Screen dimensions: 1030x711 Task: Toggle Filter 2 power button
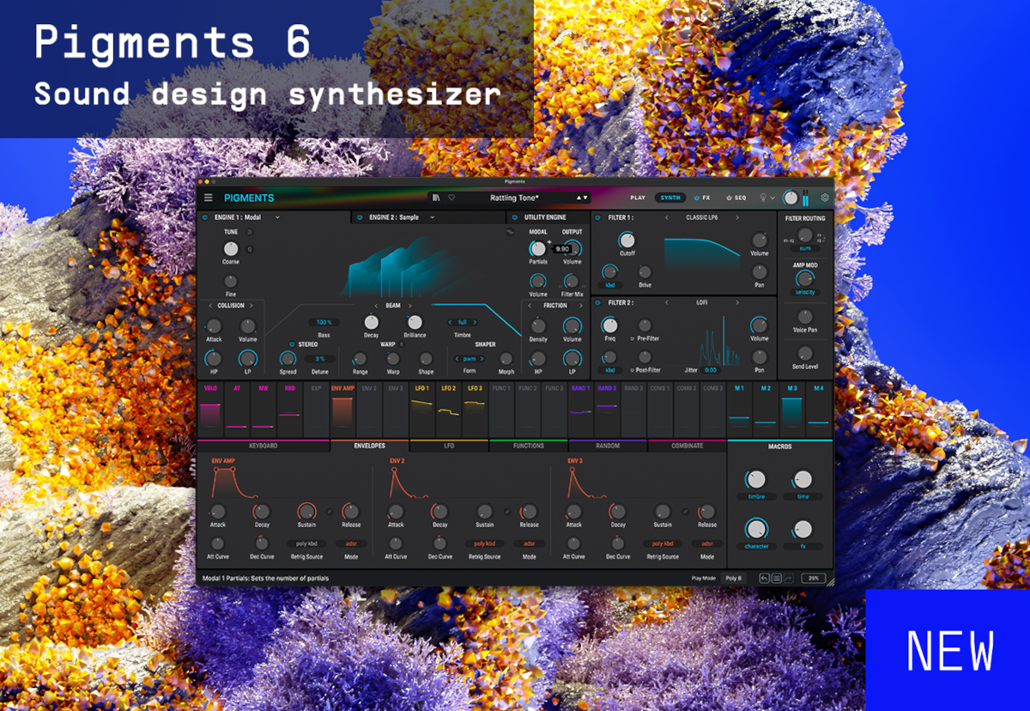(598, 302)
